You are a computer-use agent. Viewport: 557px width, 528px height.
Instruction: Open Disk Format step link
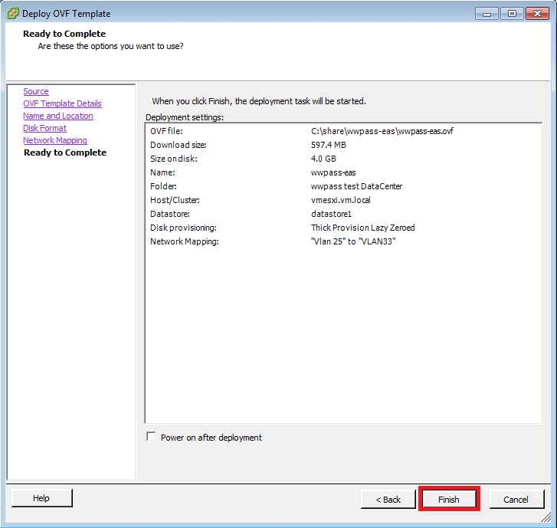[44, 128]
